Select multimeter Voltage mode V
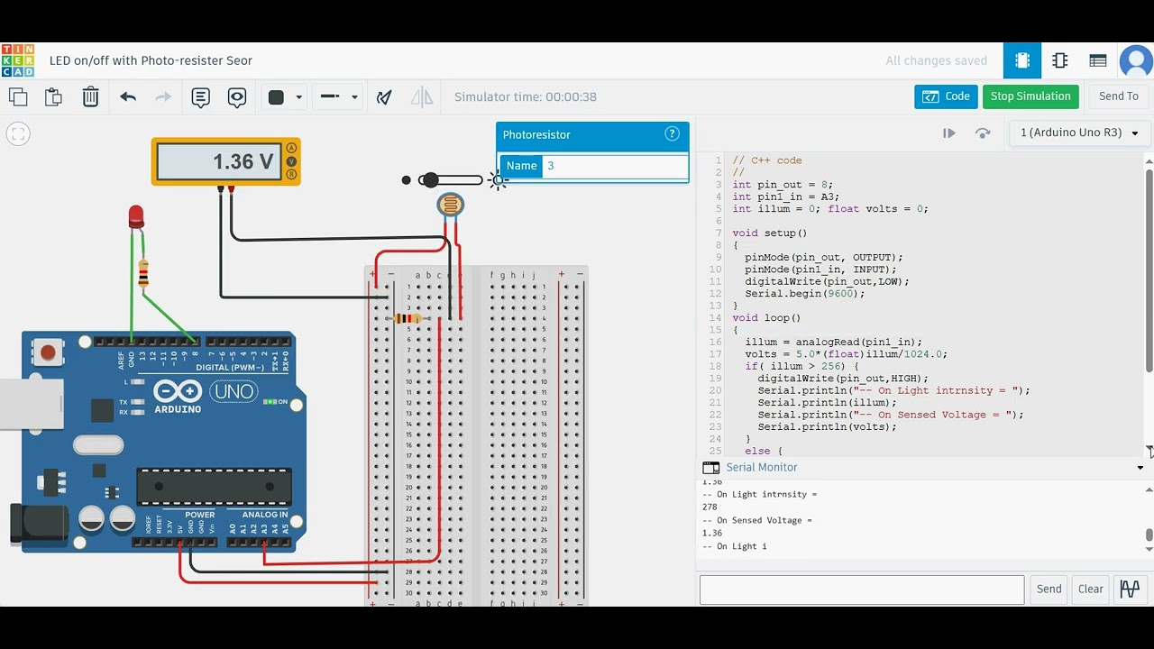The width and height of the screenshot is (1154, 649). pyautogui.click(x=291, y=161)
